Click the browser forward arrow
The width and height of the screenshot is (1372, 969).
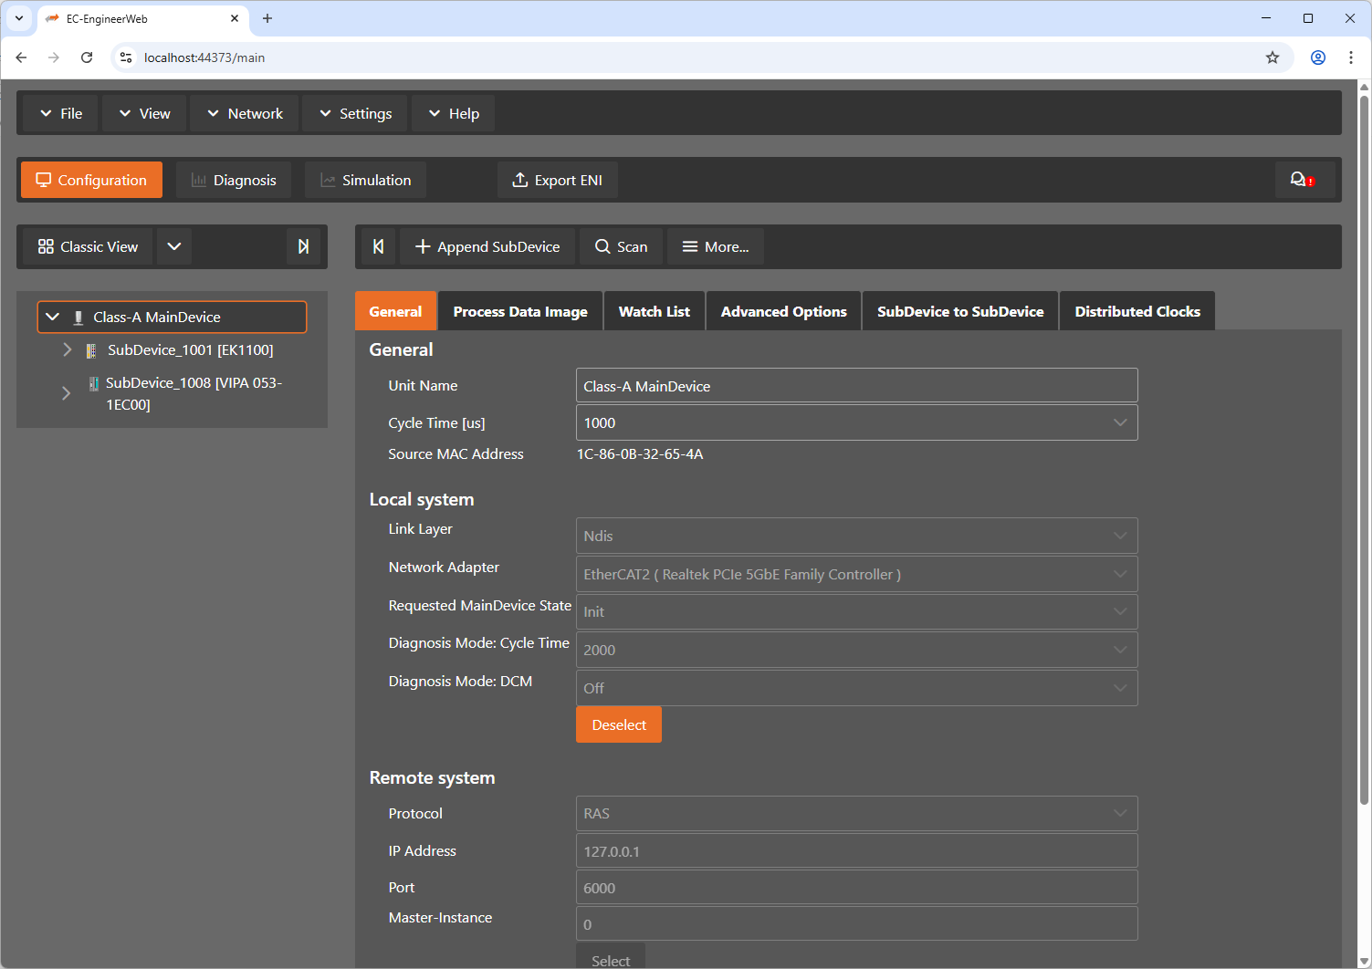click(x=54, y=57)
